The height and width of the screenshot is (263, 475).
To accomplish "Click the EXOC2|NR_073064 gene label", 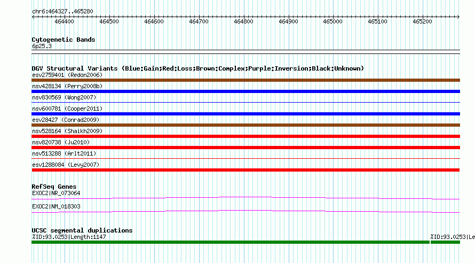I will (x=56, y=193).
